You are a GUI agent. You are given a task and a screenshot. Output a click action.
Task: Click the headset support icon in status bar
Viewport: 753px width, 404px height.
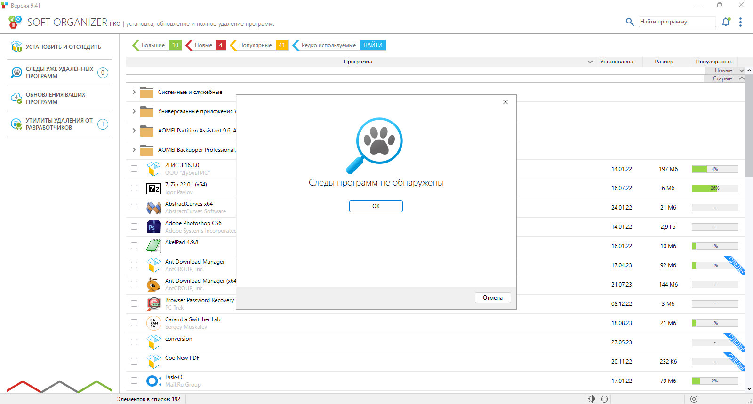[605, 399]
